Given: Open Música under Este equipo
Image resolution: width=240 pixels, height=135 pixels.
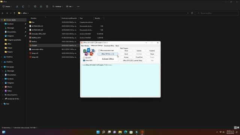Looking at the screenshot, I should [x=10, y=87].
